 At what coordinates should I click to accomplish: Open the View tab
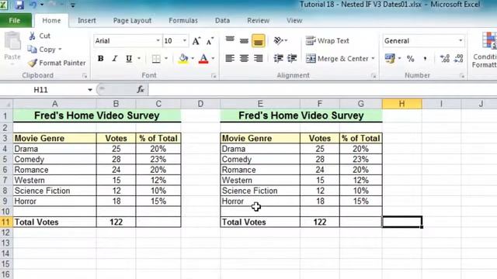point(294,21)
